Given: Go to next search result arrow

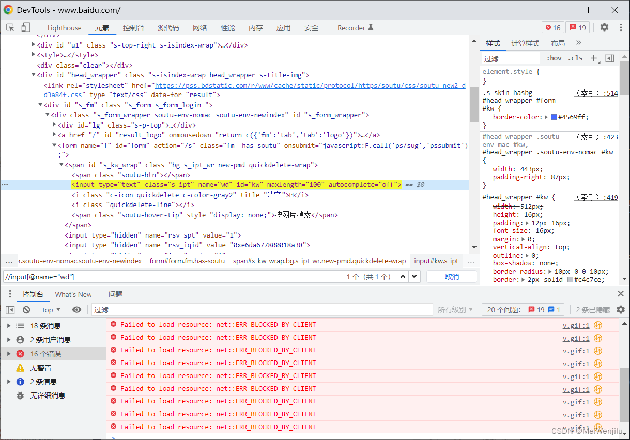Looking at the screenshot, I should coord(414,277).
